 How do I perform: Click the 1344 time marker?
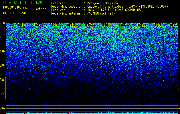(x=72, y=25)
